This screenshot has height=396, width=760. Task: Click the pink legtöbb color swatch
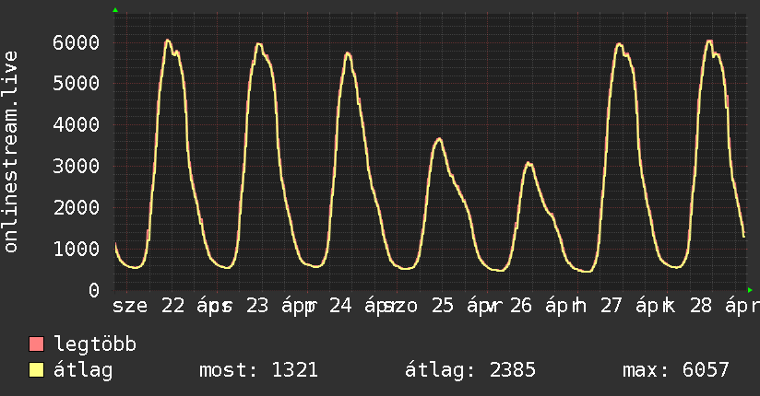[36, 344]
